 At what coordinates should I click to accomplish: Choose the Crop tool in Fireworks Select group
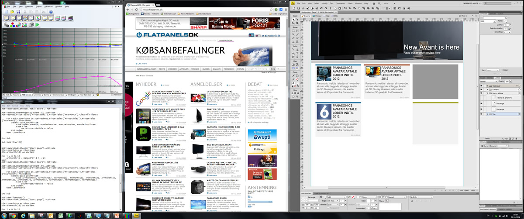297,23
